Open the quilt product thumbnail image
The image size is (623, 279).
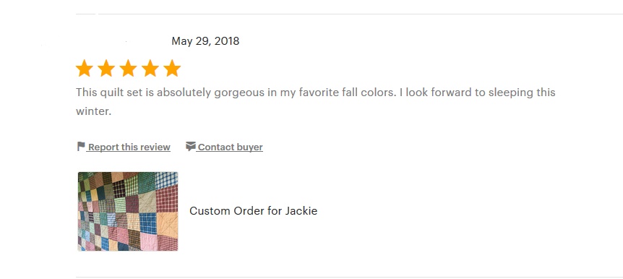(128, 212)
